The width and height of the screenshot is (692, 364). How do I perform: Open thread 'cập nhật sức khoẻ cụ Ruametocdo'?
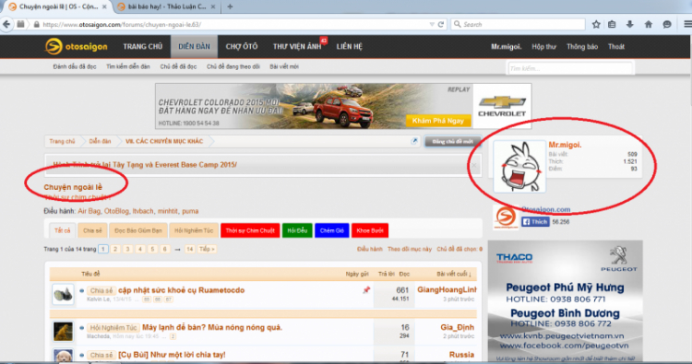pyautogui.click(x=182, y=290)
